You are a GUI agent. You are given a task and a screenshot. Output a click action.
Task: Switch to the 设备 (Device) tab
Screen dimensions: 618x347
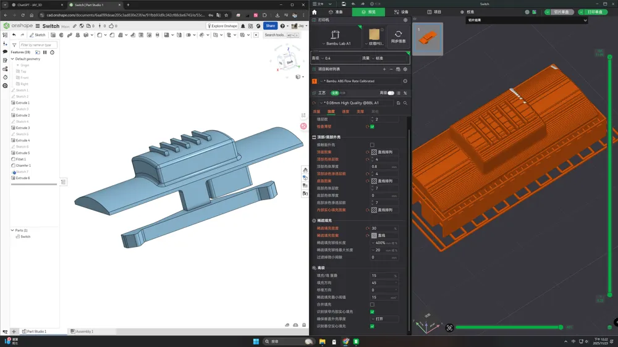pos(402,12)
